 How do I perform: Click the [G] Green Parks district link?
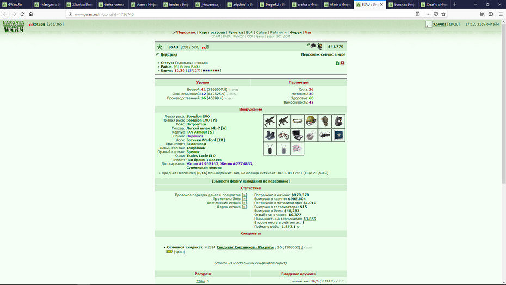[x=187, y=66]
